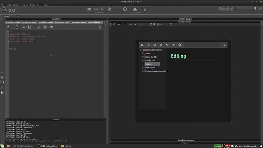This screenshot has height=148, width=263.
Task: Click the Console panel header
Action: [56, 120]
